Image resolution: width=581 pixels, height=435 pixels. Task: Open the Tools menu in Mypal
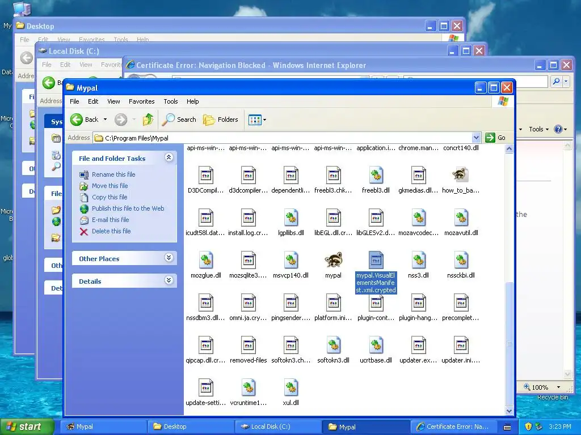pyautogui.click(x=170, y=101)
